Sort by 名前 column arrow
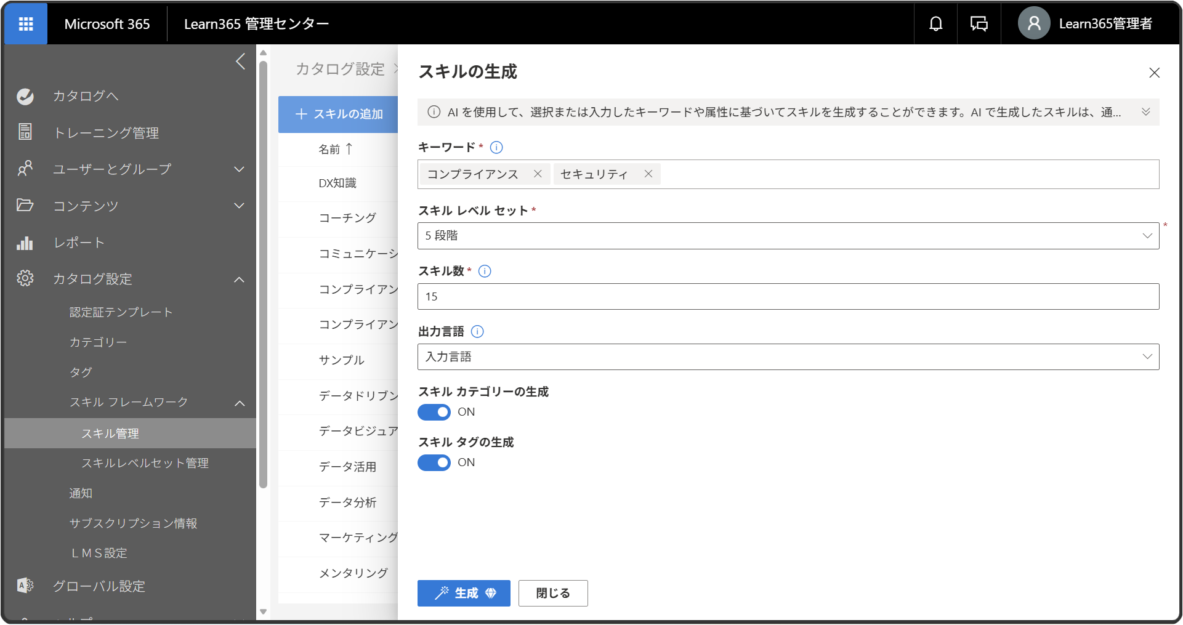The width and height of the screenshot is (1183, 625). (x=349, y=148)
